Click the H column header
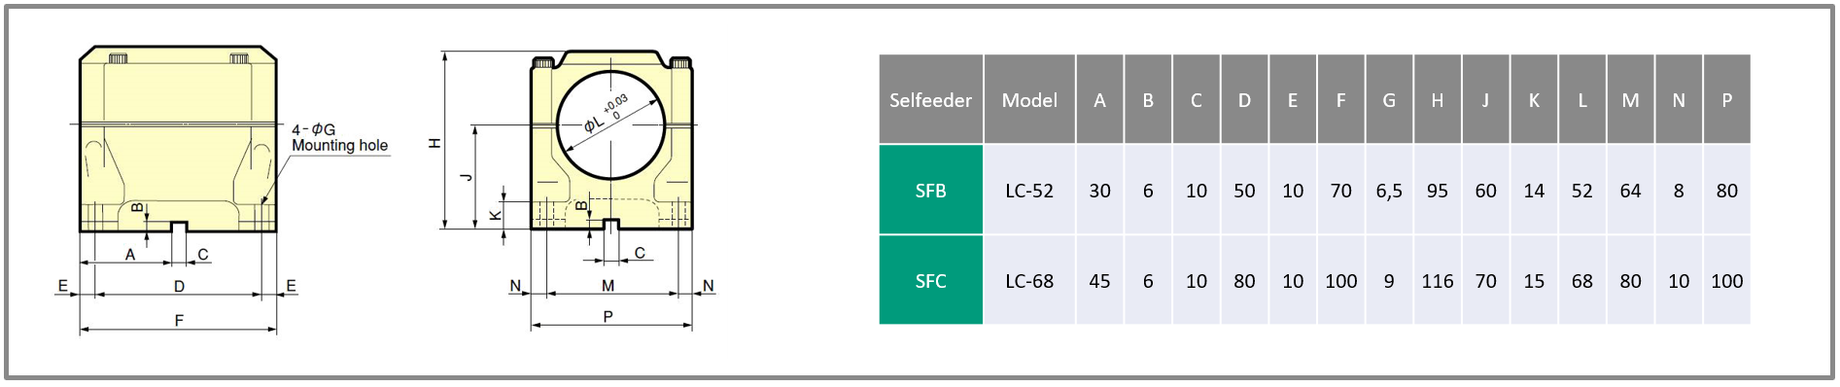This screenshot has width=1840, height=387. [x=1438, y=99]
